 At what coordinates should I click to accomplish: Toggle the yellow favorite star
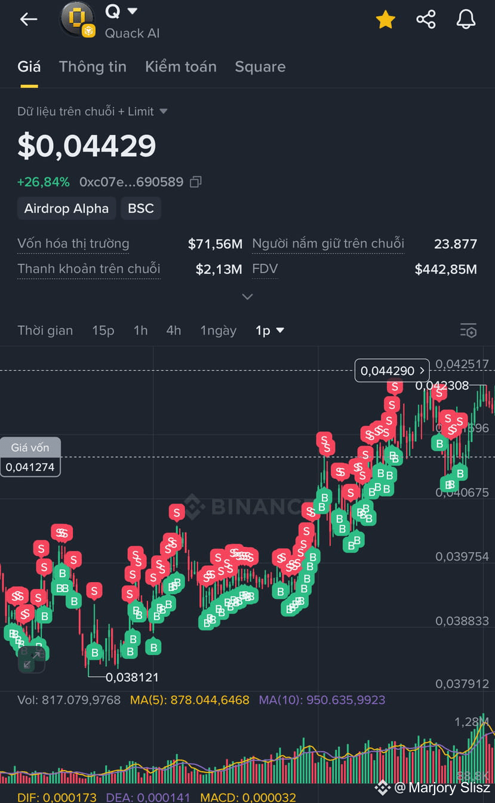coord(386,20)
